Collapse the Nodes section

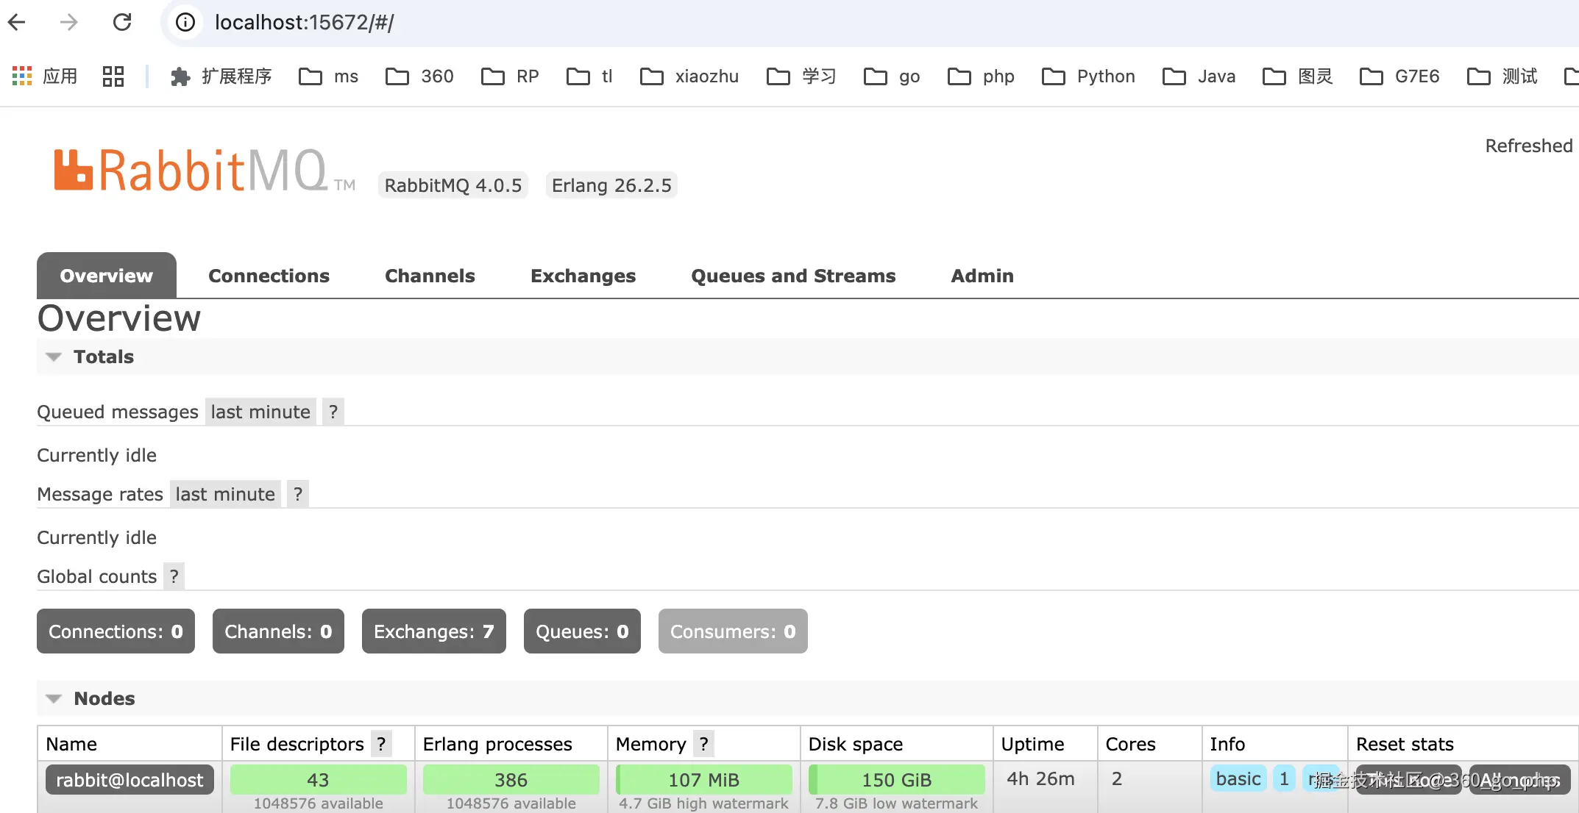point(54,698)
